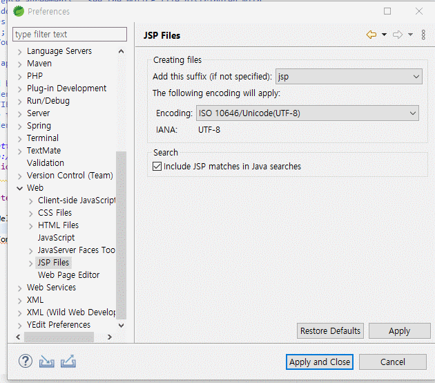
Task: Select JavaScript under Web
Action: pyautogui.click(x=57, y=238)
